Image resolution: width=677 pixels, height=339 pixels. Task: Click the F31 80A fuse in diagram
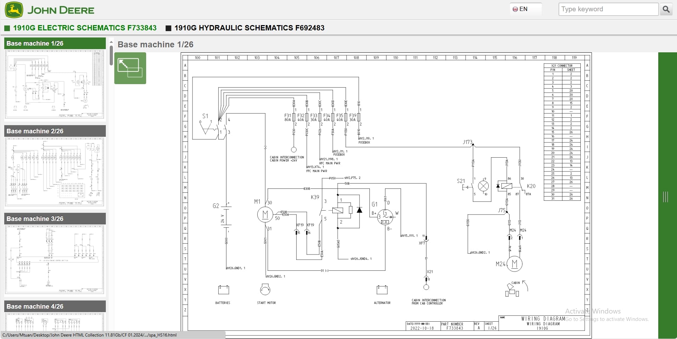(294, 117)
